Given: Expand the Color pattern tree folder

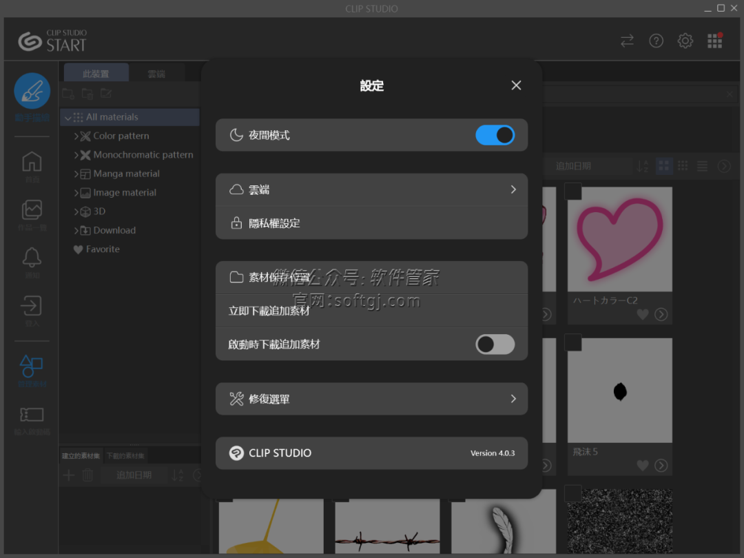Looking at the screenshot, I should 76,136.
